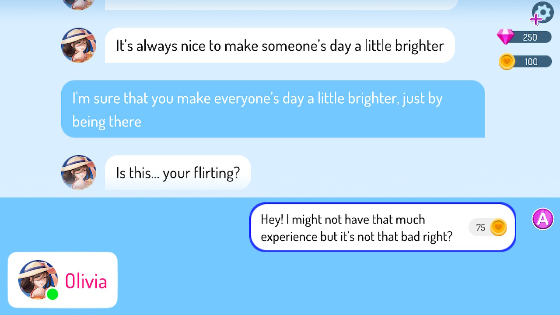Tap the 250 gem balance counter

tap(530, 37)
